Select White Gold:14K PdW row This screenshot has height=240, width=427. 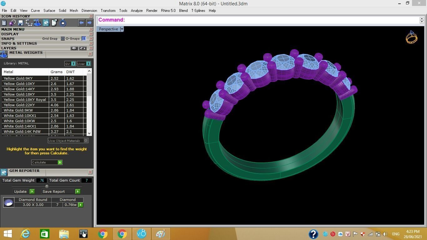coord(44,132)
